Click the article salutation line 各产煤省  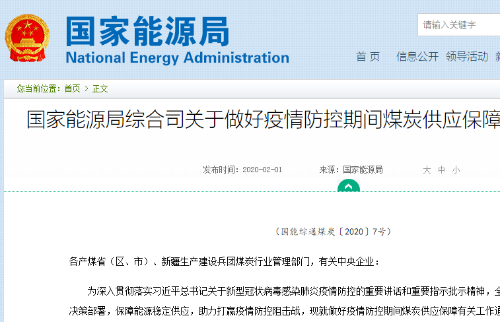(x=225, y=261)
